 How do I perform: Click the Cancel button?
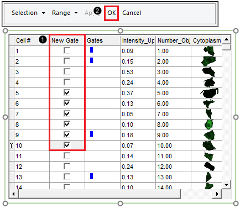point(132,13)
